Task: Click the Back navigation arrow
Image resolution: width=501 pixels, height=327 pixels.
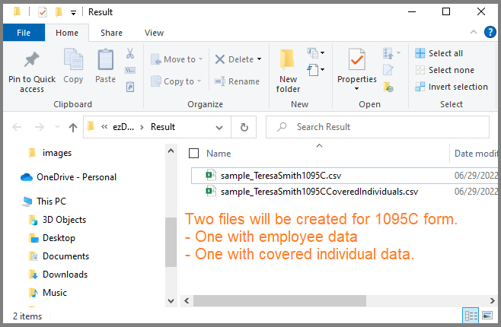Action: point(17,127)
